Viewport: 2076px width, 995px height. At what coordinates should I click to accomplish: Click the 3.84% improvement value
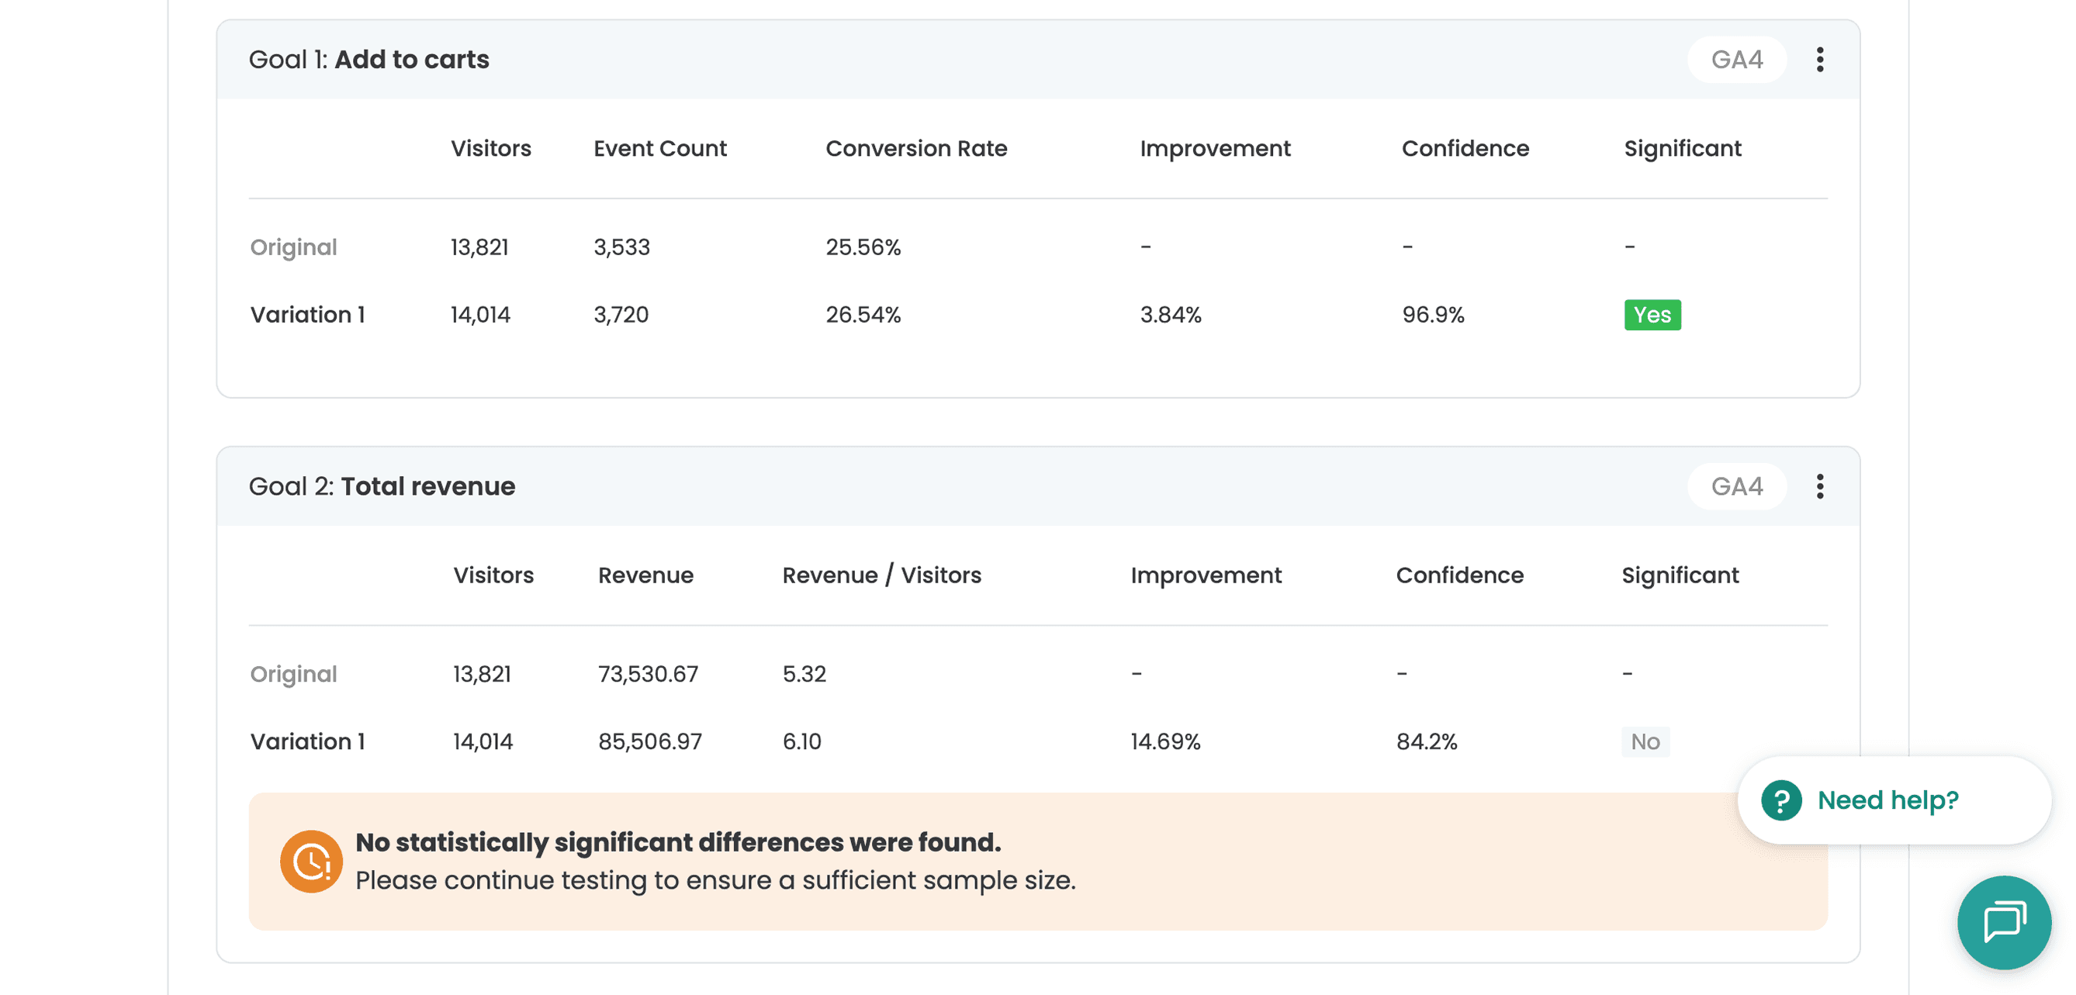click(x=1170, y=315)
